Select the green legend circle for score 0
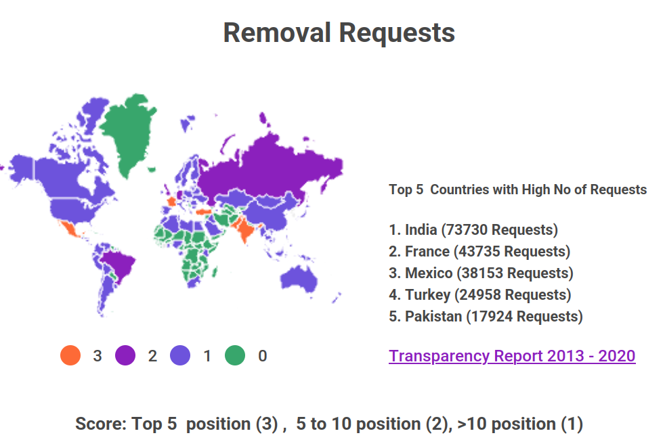Viewport: 665px width, 446px height. [235, 355]
